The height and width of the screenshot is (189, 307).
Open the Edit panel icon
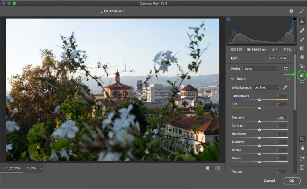coord(302,20)
